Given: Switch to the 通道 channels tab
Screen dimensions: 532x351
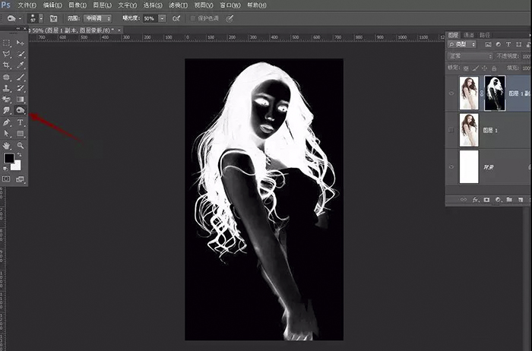Looking at the screenshot, I should pyautogui.click(x=469, y=35).
